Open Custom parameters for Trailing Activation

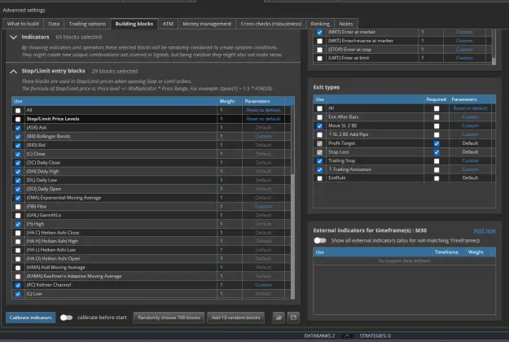click(x=470, y=169)
